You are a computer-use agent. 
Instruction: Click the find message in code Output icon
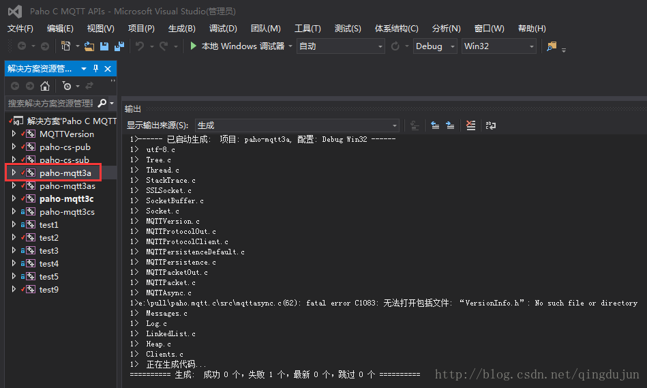click(415, 125)
